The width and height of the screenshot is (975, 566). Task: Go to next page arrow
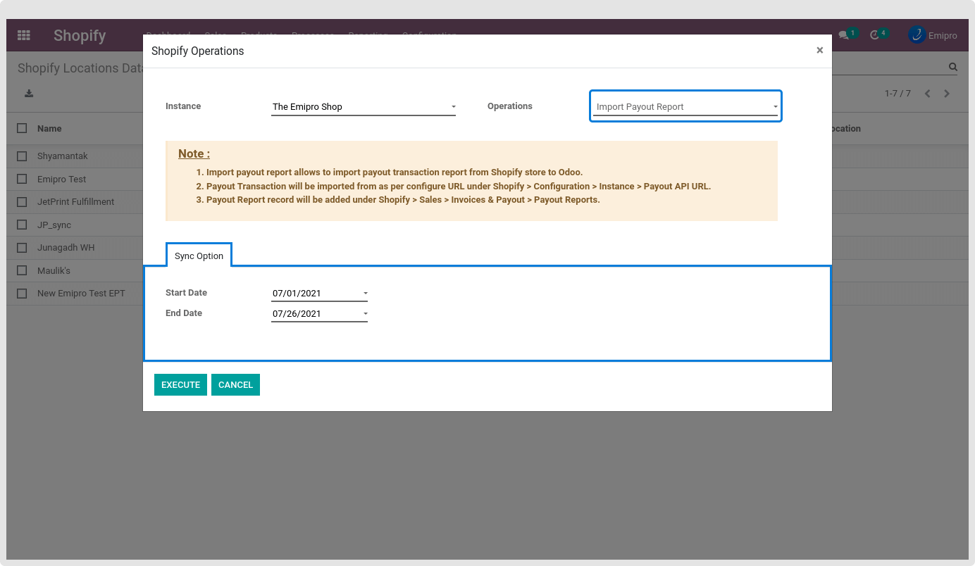[x=947, y=94]
